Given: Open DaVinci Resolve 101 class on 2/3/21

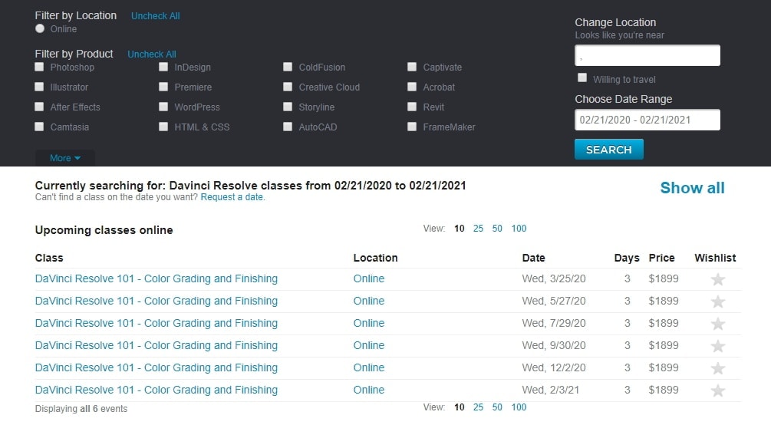Looking at the screenshot, I should click(157, 390).
